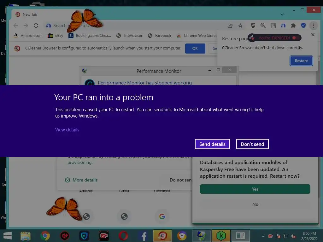Click the muted volume tray icon

[293, 236]
